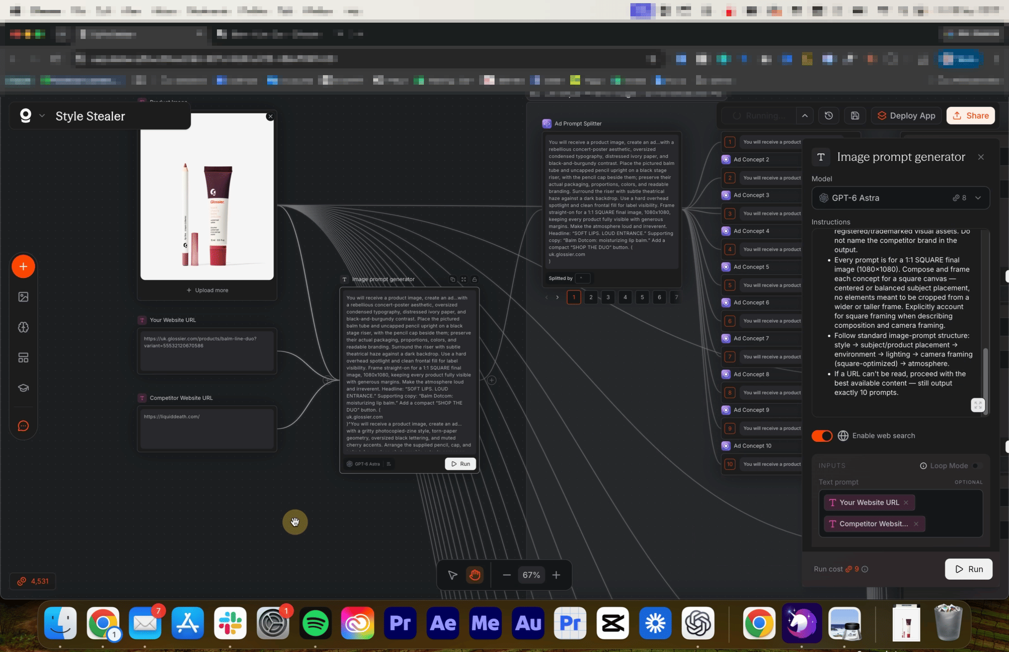This screenshot has width=1009, height=652.
Task: Expand the Instructions text area
Action: [978, 405]
